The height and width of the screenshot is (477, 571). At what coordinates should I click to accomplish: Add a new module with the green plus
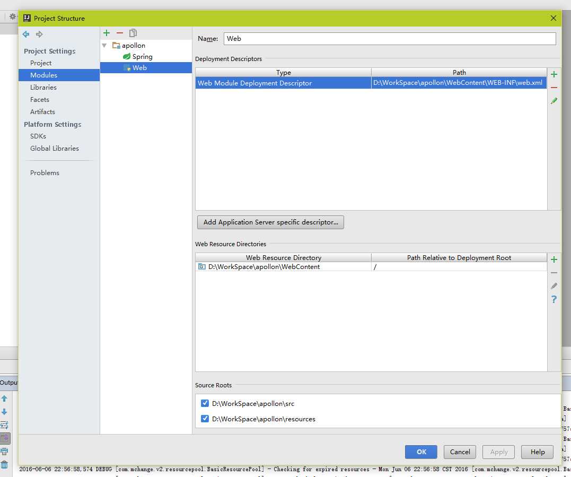point(107,33)
